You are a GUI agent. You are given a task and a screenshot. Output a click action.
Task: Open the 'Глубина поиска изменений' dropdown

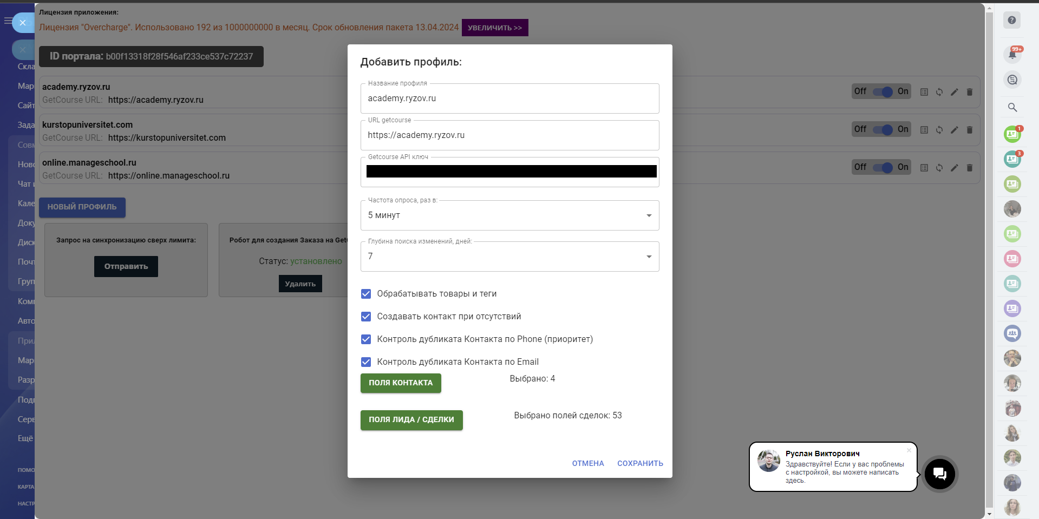[x=509, y=257]
